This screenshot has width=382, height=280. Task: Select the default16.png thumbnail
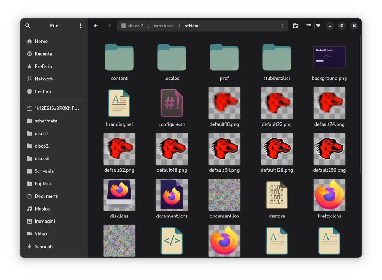coord(224,103)
